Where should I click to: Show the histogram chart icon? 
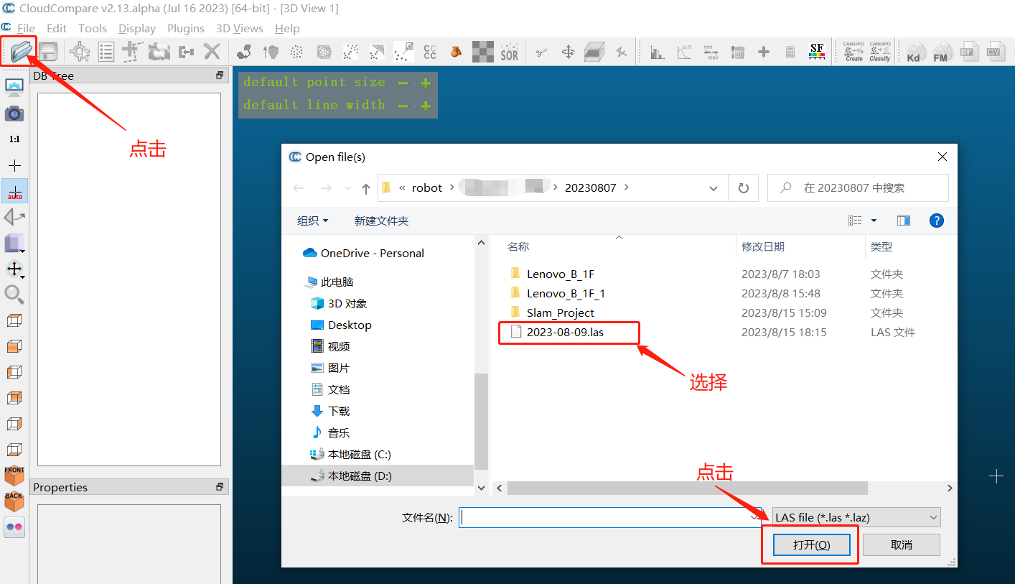point(658,52)
